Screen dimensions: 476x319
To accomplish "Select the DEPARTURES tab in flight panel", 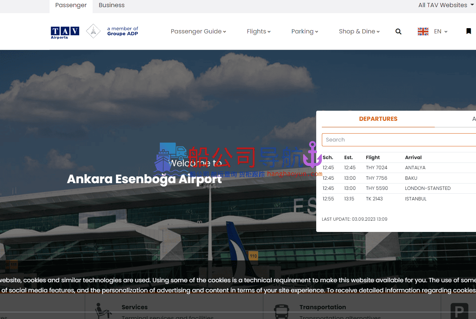I will (x=378, y=119).
